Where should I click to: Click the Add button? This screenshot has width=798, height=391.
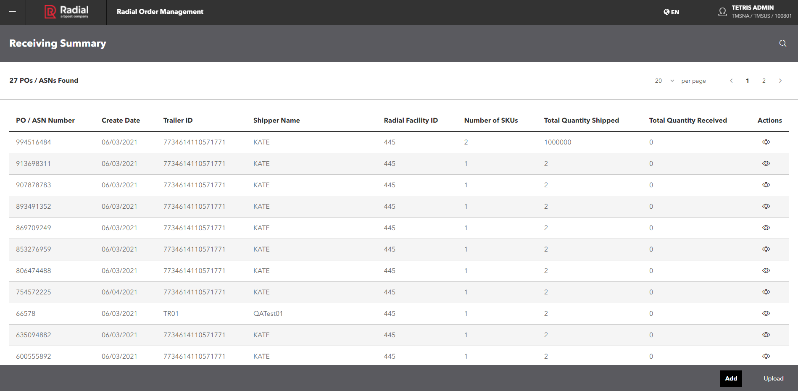pos(731,378)
